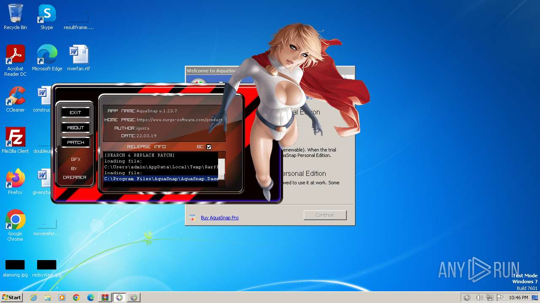The height and width of the screenshot is (303, 540).
Task: Switch to WinRAR taskbar button
Action: (105, 298)
